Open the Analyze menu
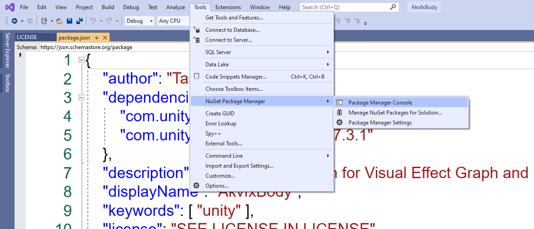Image resolution: width=534 pixels, height=229 pixels. [x=176, y=7]
